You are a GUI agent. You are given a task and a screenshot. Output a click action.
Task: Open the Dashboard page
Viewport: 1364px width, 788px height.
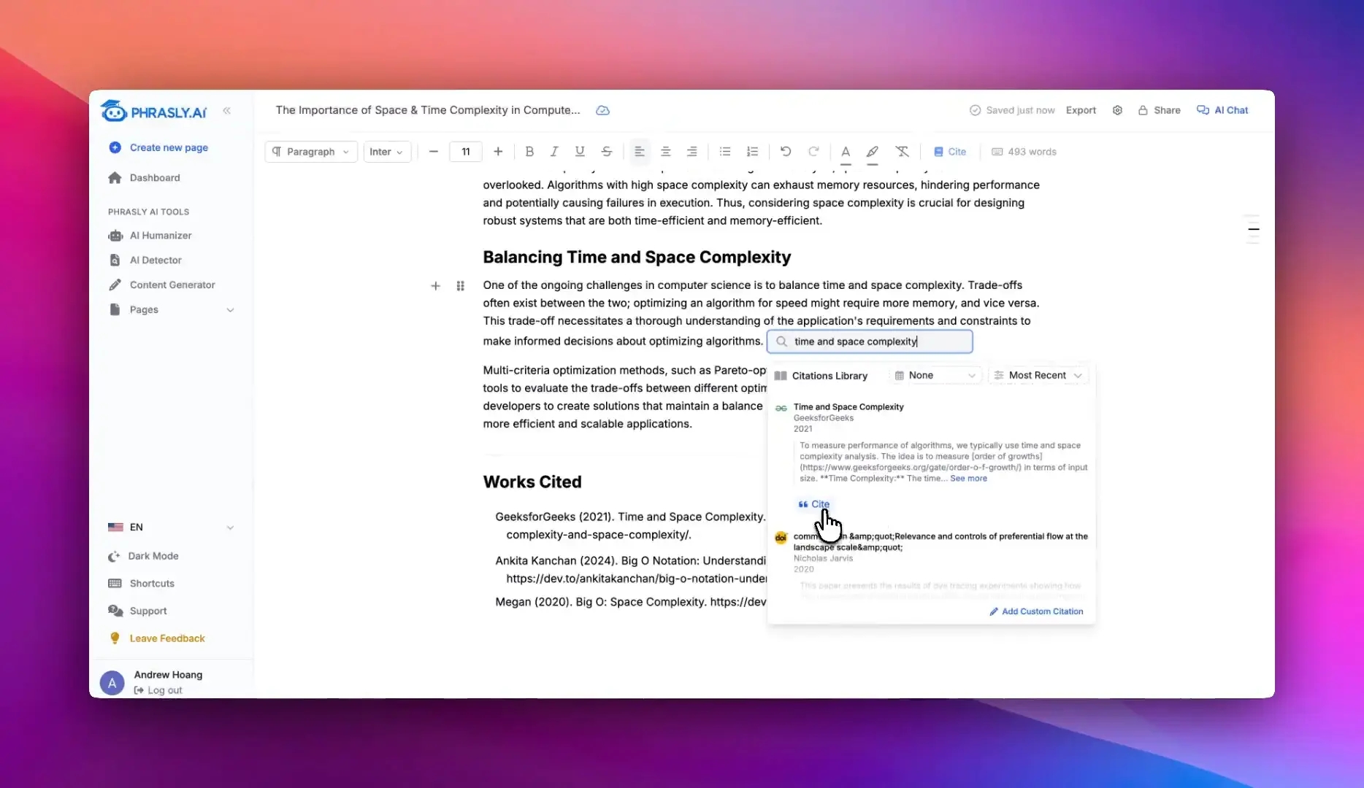[144, 178]
